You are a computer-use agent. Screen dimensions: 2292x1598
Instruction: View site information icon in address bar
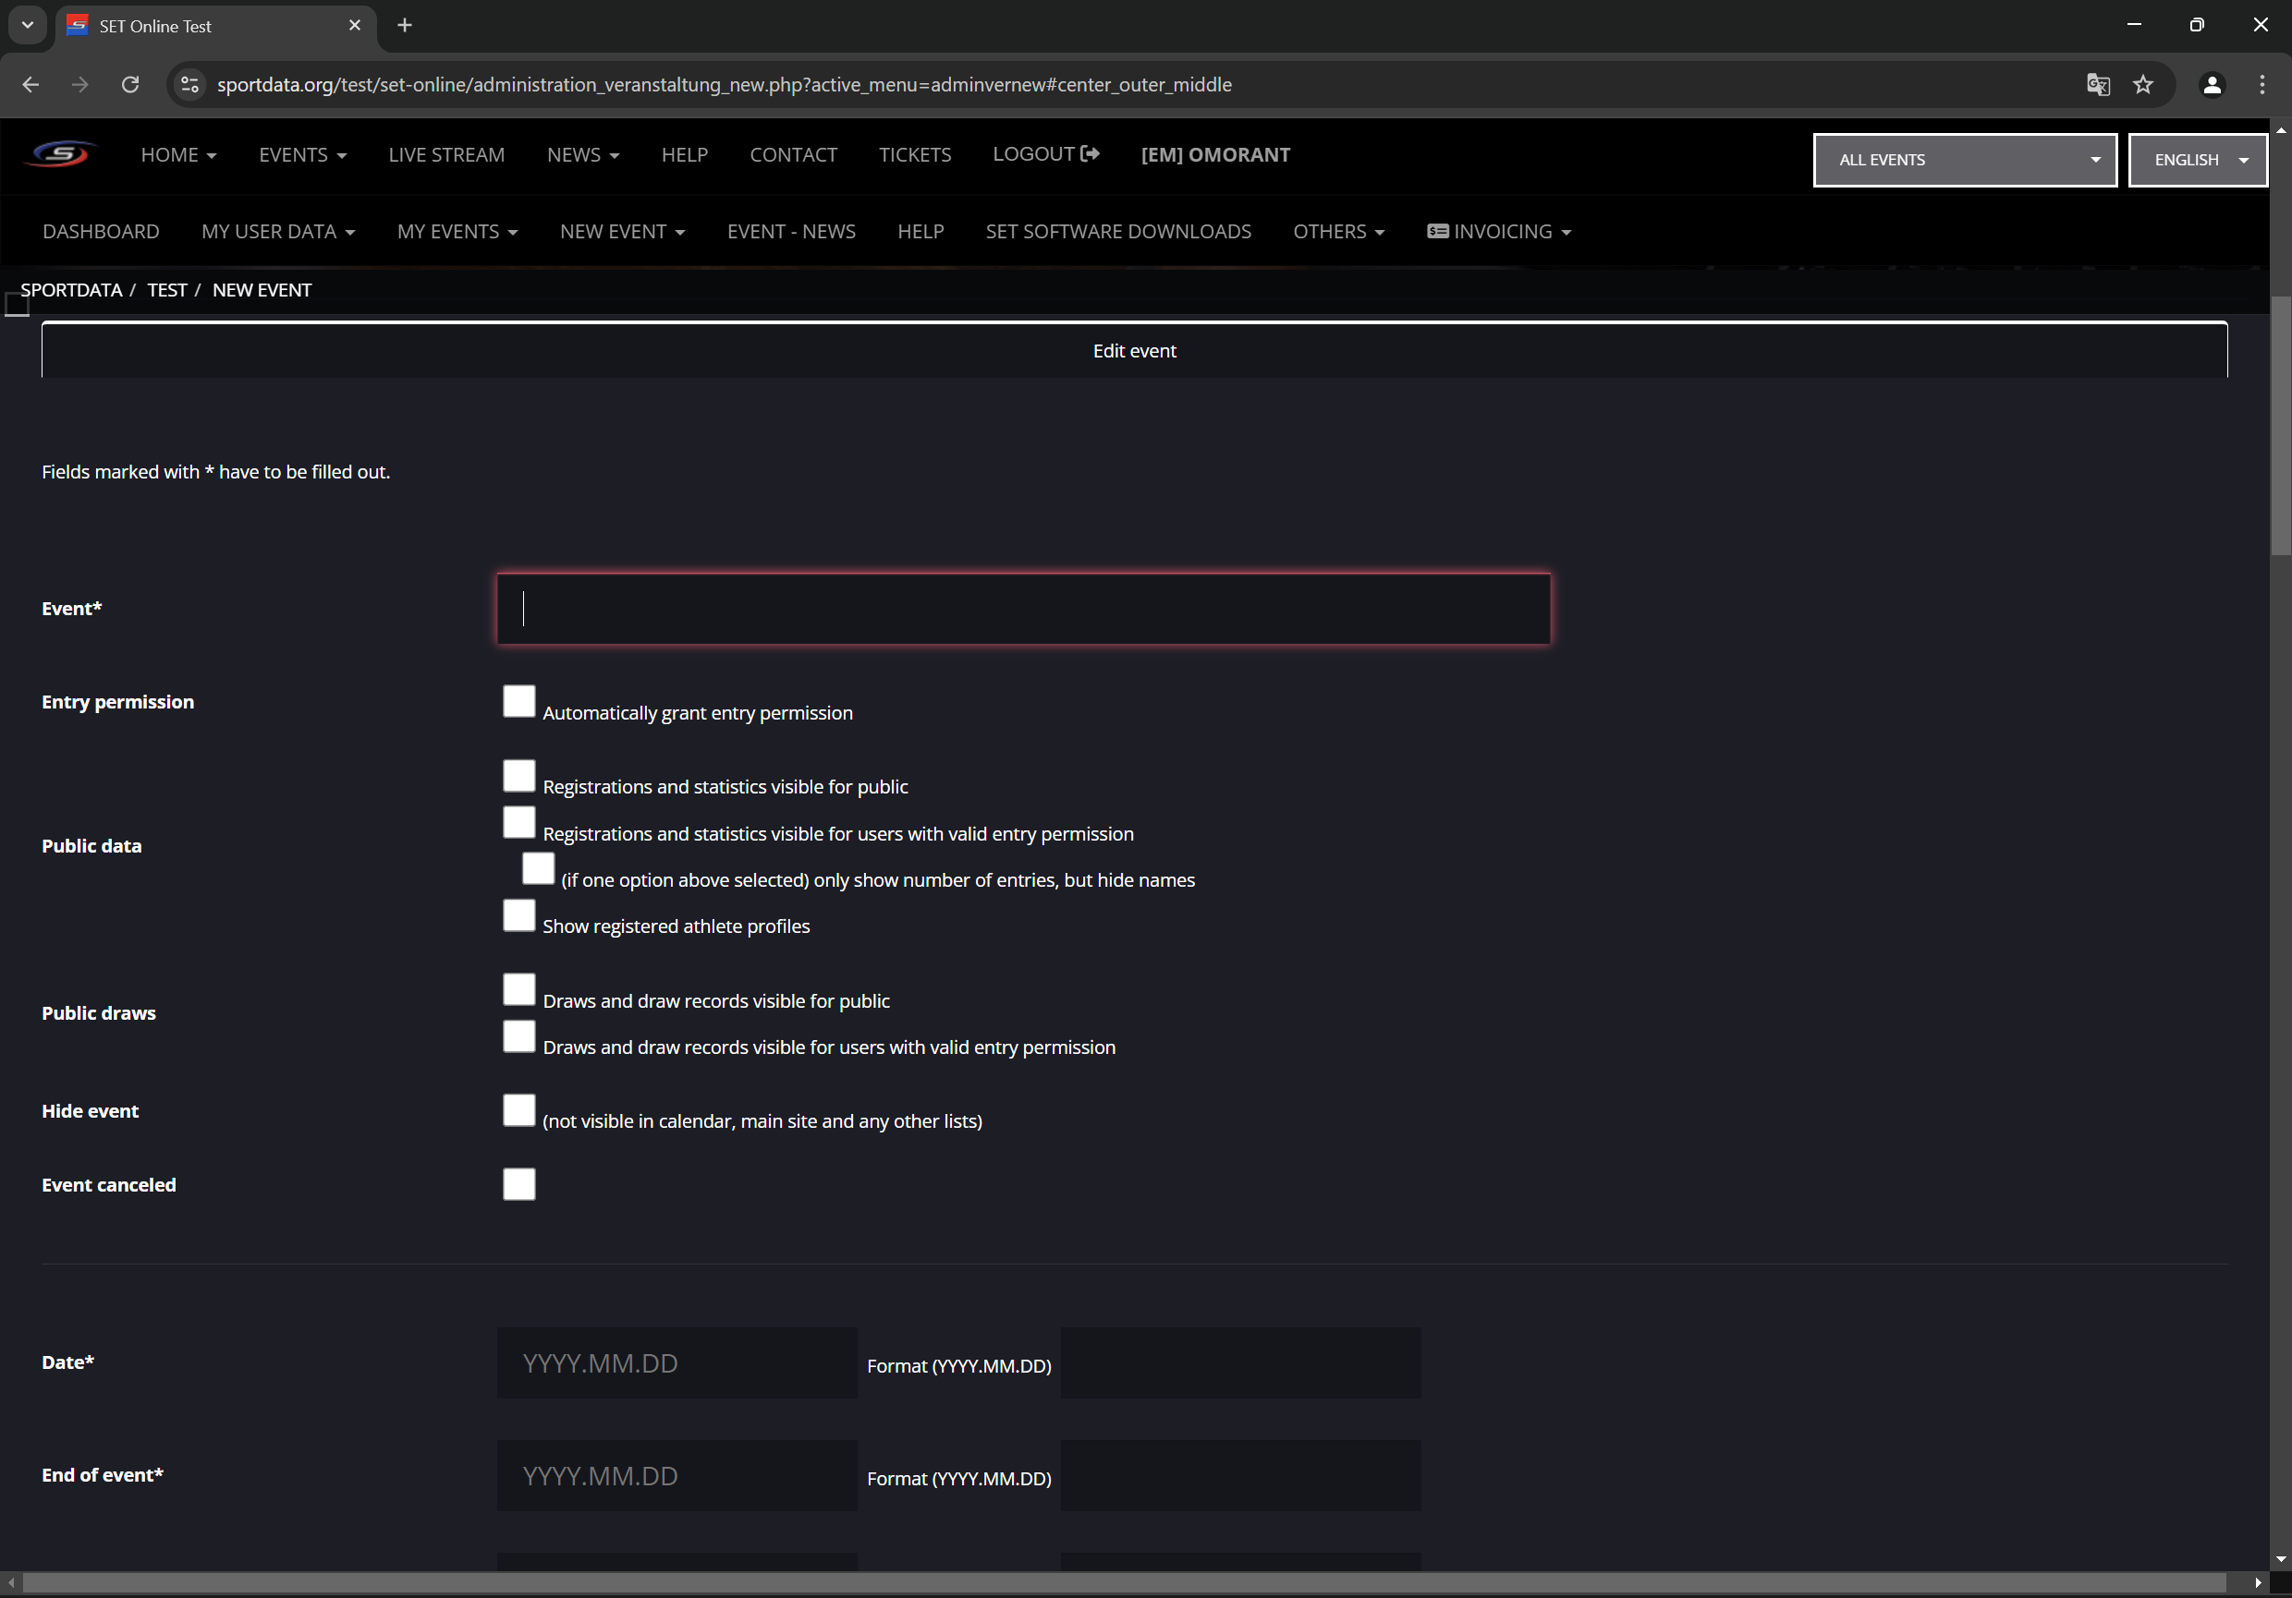[x=189, y=85]
